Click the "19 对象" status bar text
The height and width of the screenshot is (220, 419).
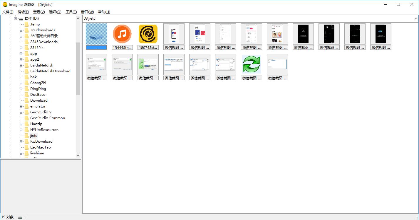coord(8,217)
